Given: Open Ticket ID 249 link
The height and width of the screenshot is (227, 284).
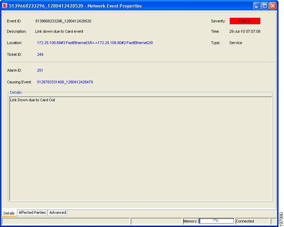Looking at the screenshot, I should coord(40,54).
